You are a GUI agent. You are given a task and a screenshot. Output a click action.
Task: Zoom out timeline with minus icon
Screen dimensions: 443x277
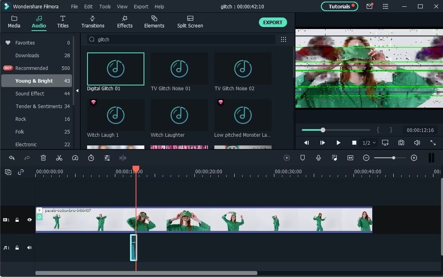(x=366, y=158)
